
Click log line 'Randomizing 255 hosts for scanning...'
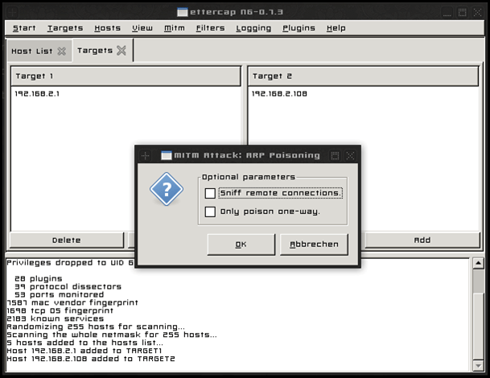[96, 327]
